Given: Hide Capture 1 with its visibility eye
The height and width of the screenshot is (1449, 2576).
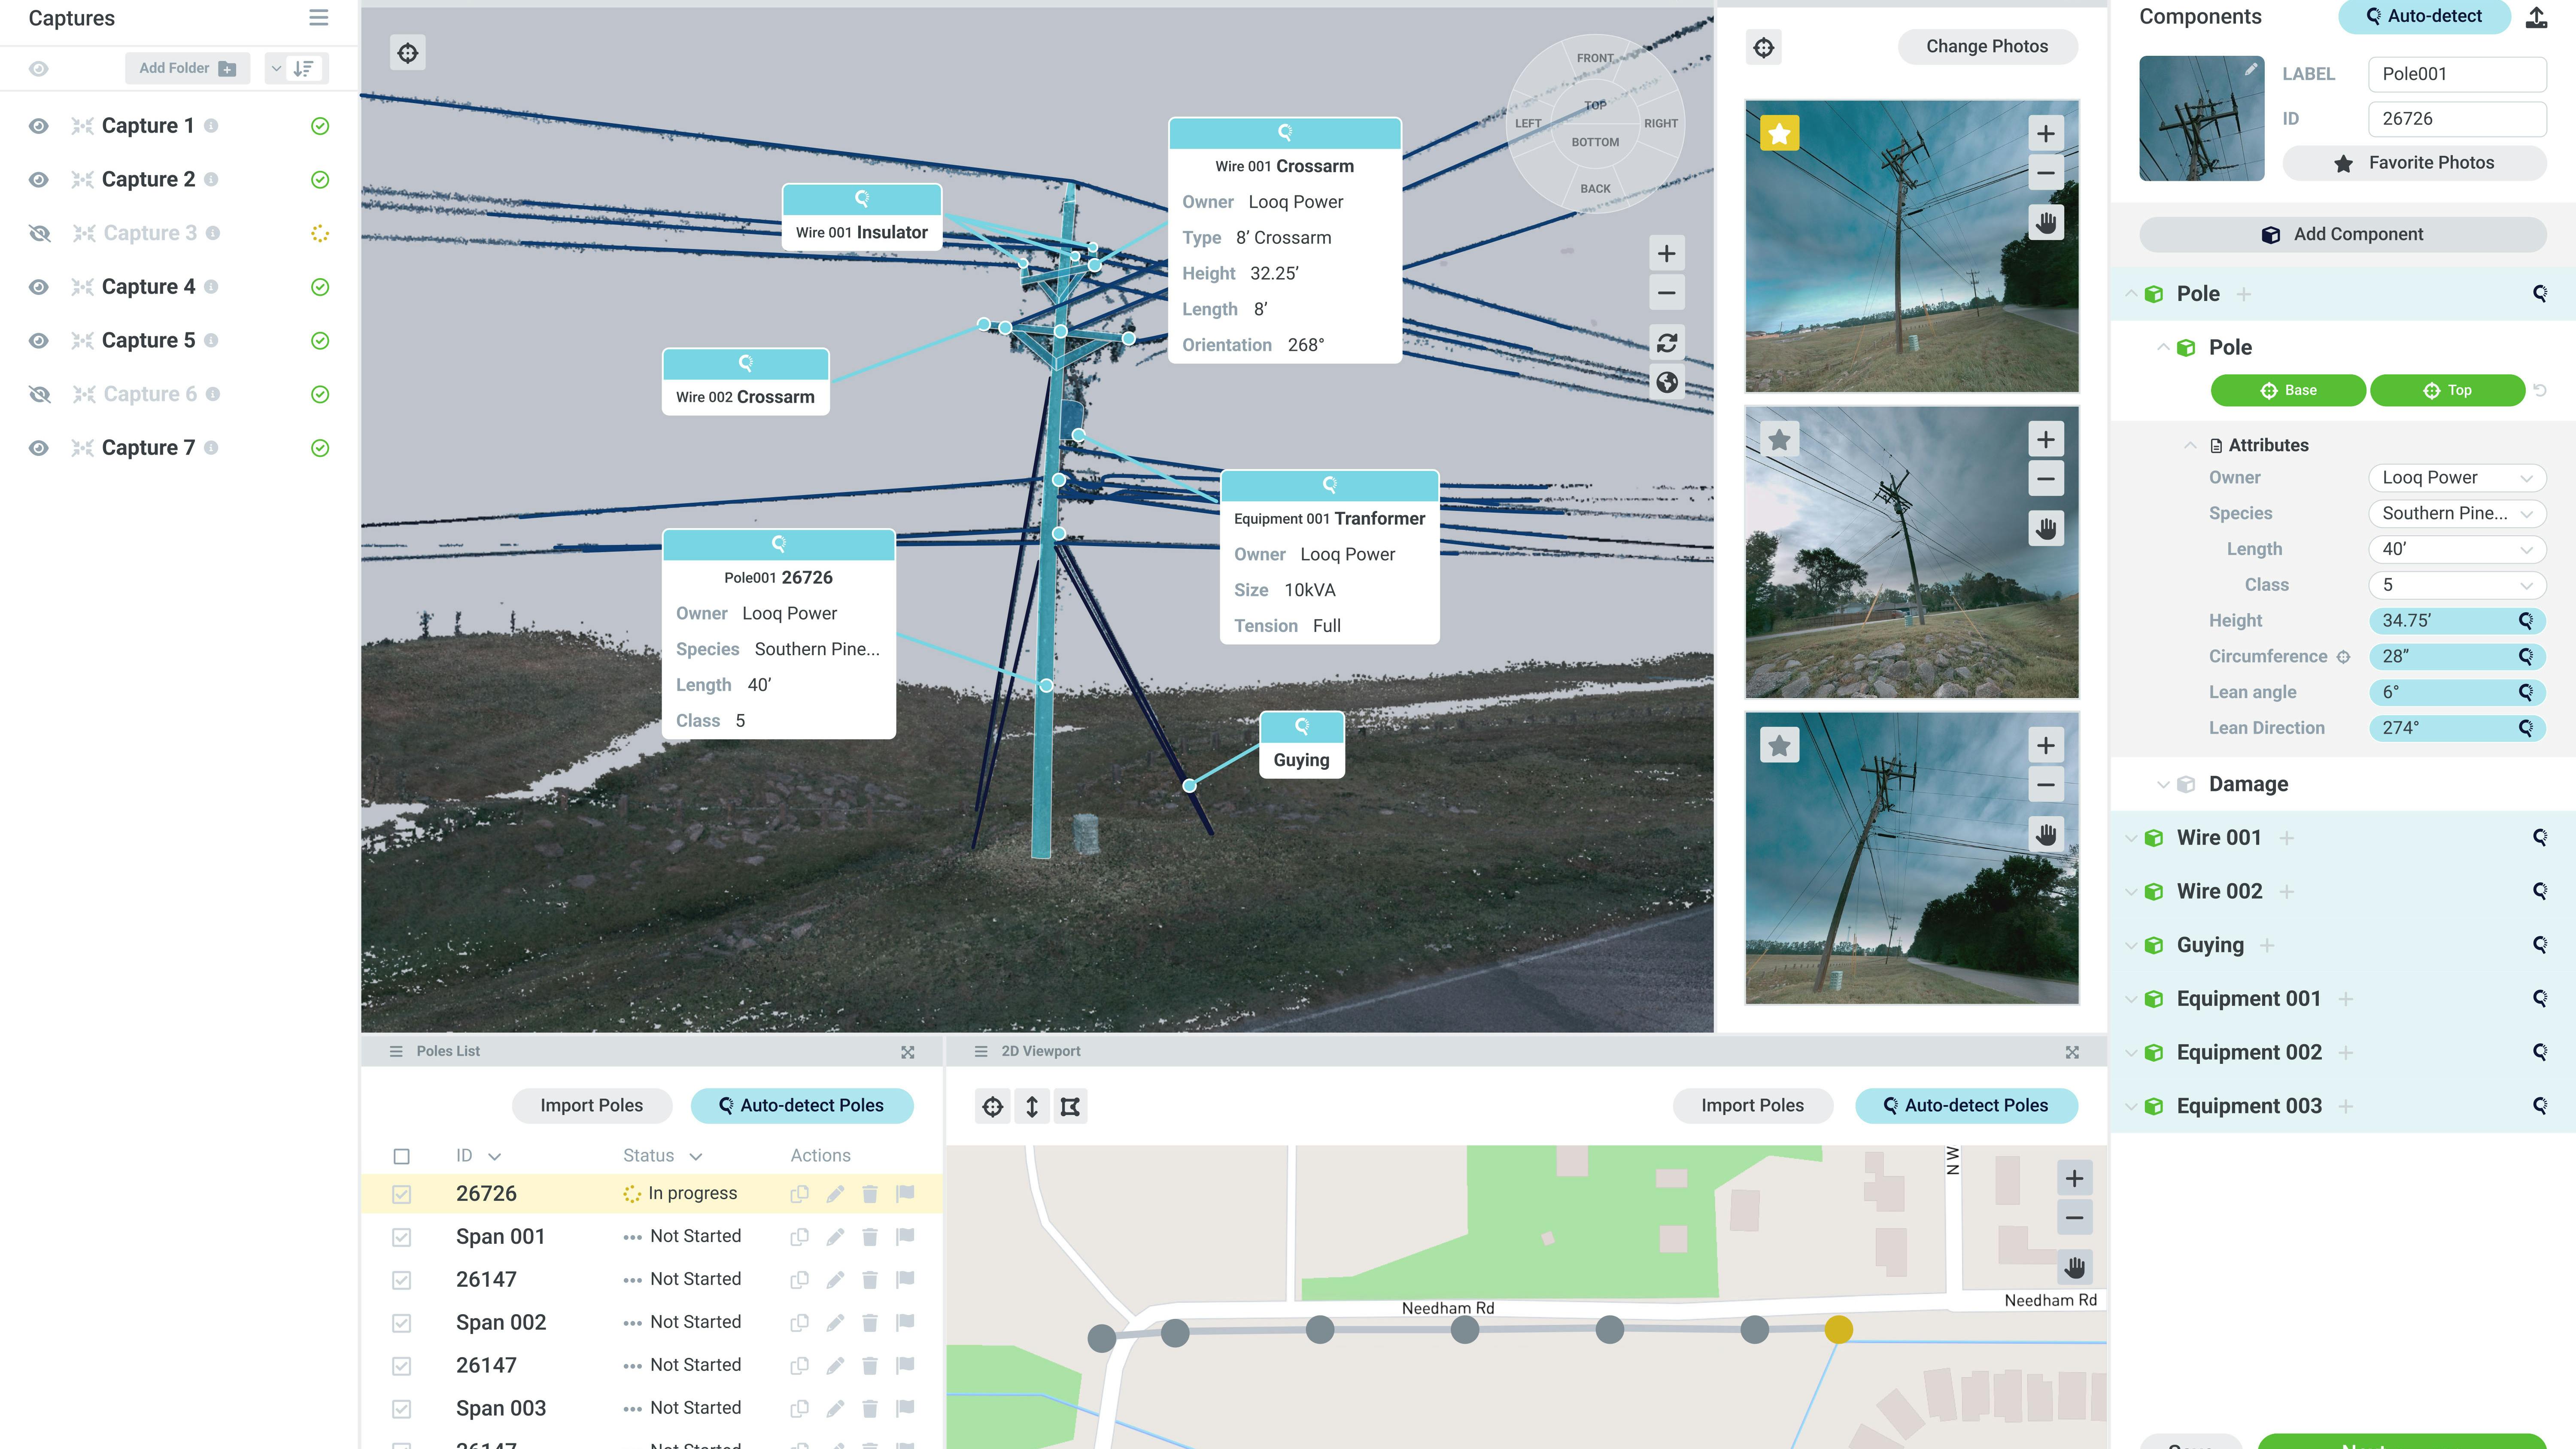Looking at the screenshot, I should click(39, 125).
